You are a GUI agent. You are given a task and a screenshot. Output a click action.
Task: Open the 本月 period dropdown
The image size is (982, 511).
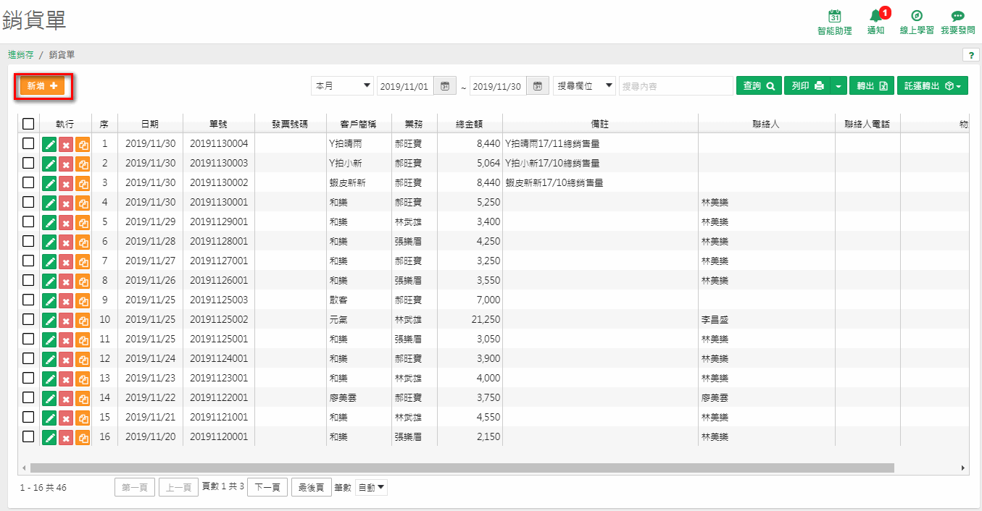tap(343, 86)
